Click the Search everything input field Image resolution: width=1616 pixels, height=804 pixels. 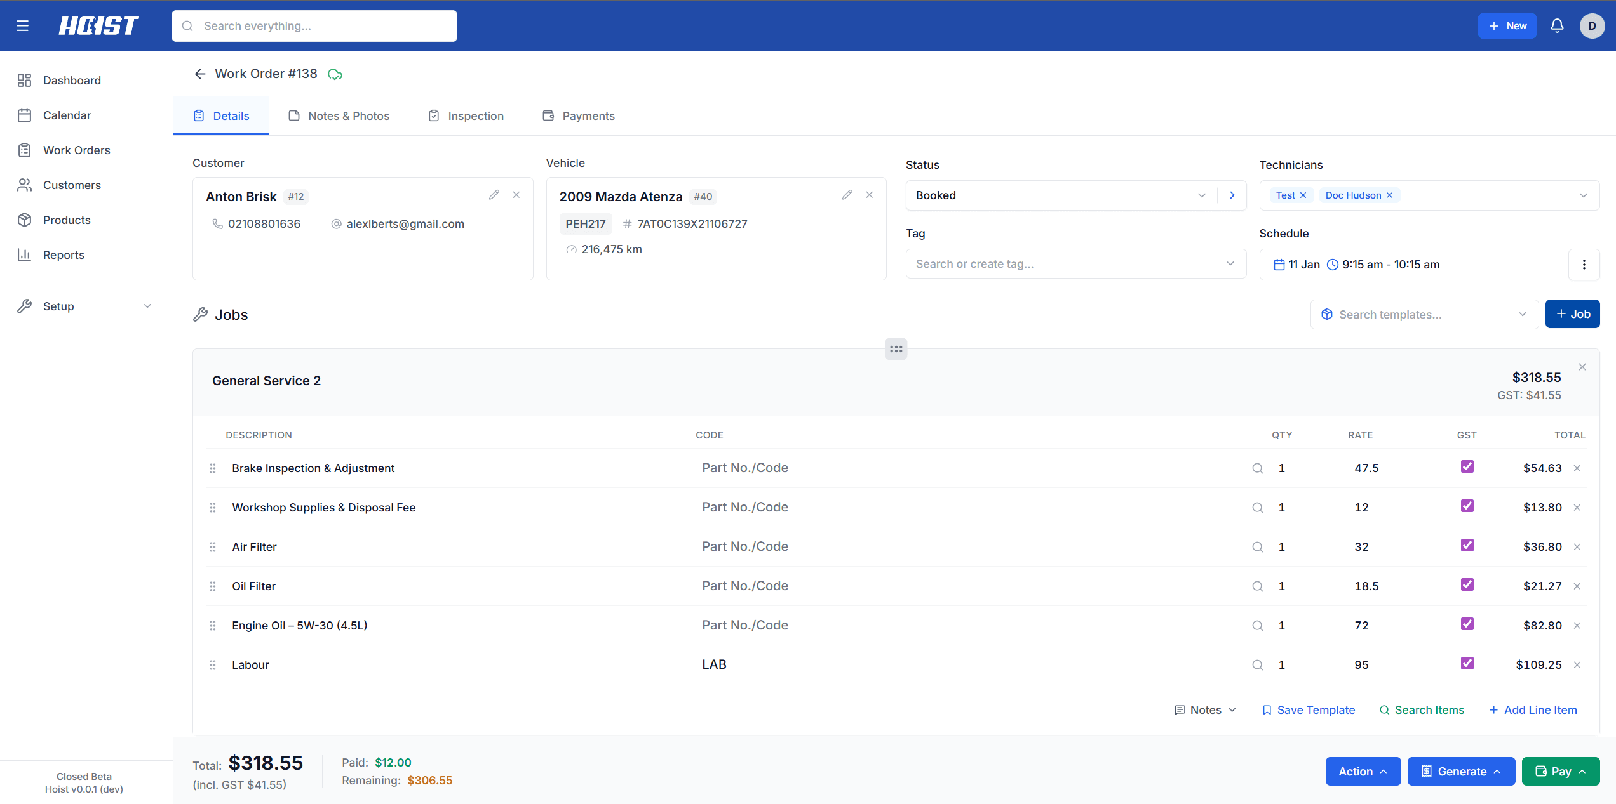(314, 25)
